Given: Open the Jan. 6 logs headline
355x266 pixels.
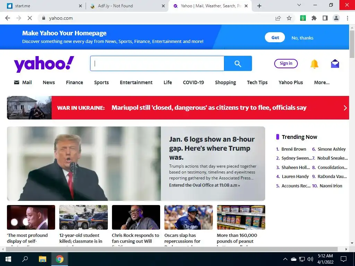Looking at the screenshot, I should coord(212,148).
